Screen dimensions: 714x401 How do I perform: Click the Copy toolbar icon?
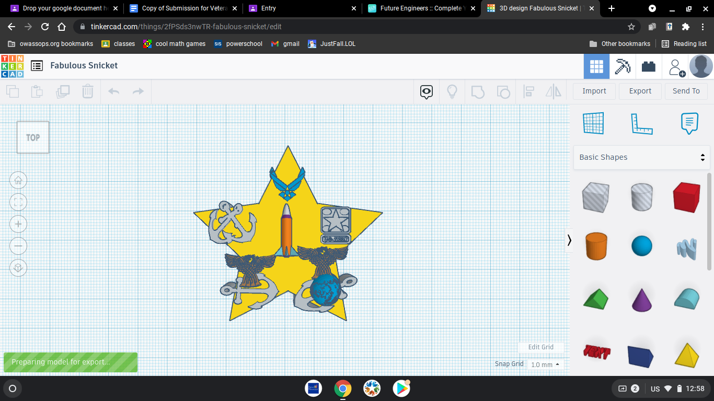click(13, 91)
